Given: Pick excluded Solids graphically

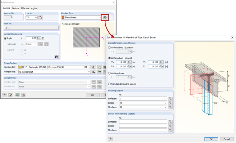Looking at the screenshot, I should [170, 126].
